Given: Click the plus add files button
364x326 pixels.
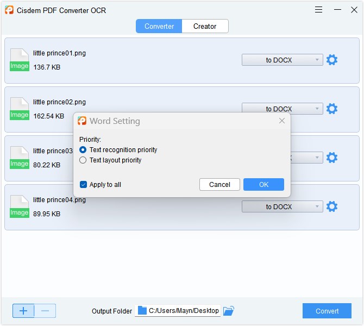Looking at the screenshot, I should [23, 311].
